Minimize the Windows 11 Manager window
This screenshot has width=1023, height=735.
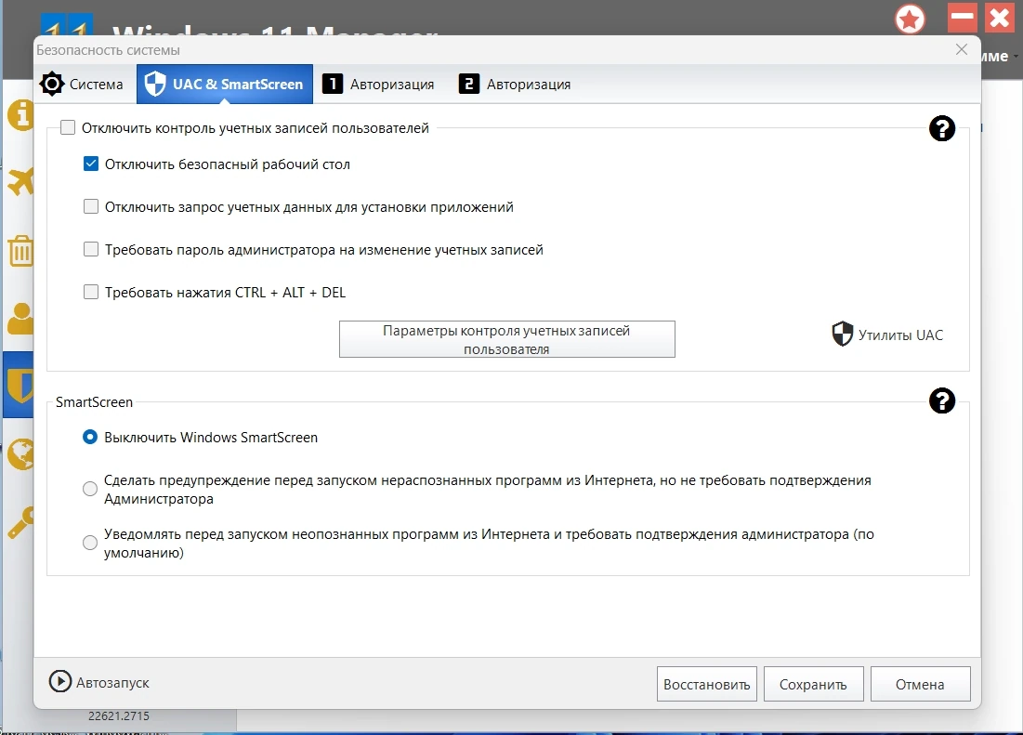(963, 18)
